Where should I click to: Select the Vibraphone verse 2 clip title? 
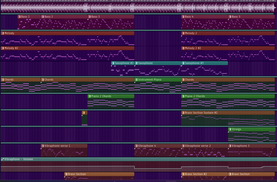click(198, 146)
